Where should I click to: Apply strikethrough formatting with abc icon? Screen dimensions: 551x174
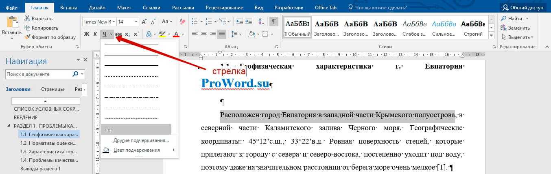pyautogui.click(x=118, y=34)
